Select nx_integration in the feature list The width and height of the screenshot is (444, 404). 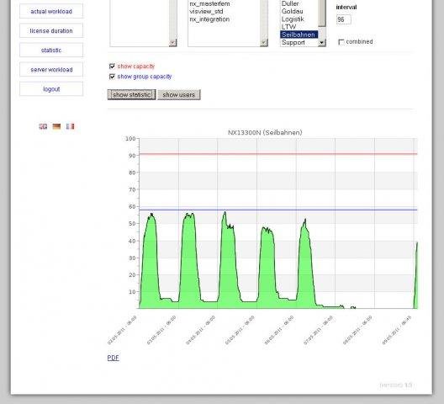coord(209,19)
